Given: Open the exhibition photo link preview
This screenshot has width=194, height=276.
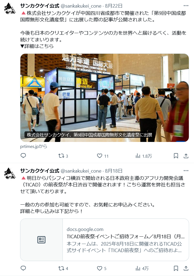Looking at the screenshot, I should [105, 98].
